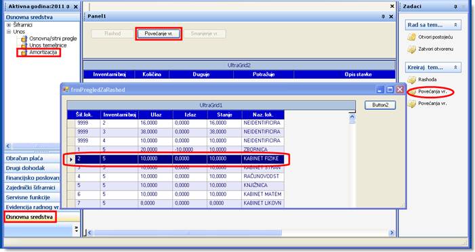Click Otvori postojeću task link
The width and height of the screenshot is (475, 252).
[x=435, y=37]
